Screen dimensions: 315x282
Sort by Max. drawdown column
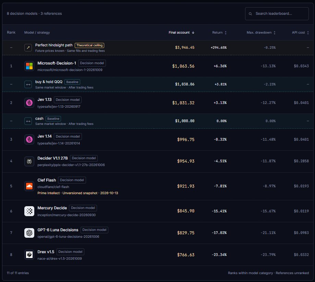(261, 33)
